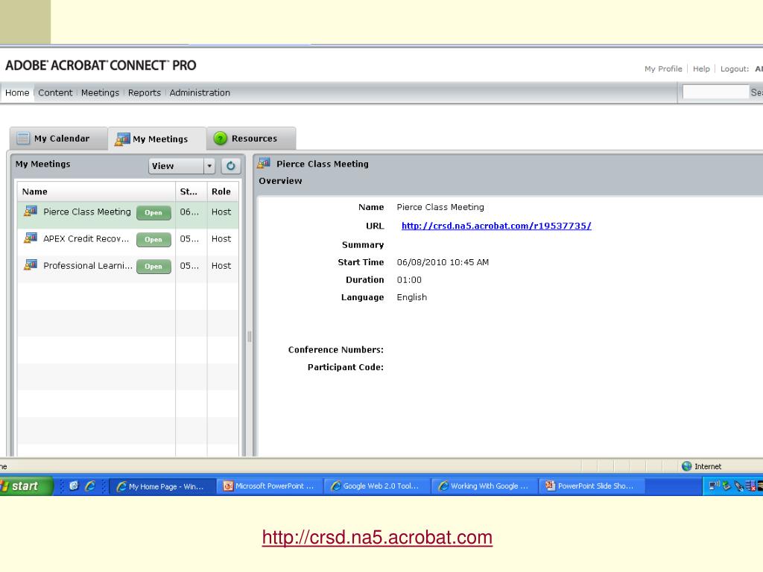Switch to Google Web 2.0 Tool taskbar window

click(377, 486)
